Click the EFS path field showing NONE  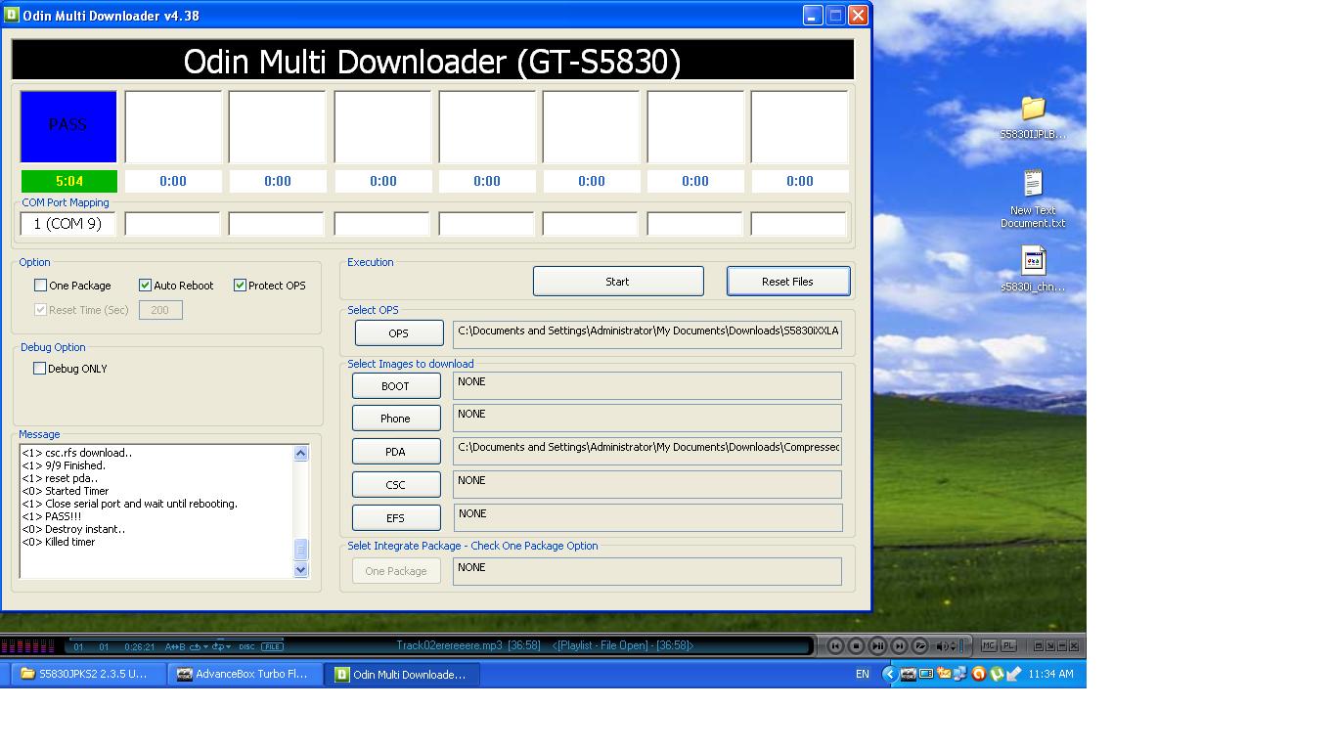coord(646,517)
